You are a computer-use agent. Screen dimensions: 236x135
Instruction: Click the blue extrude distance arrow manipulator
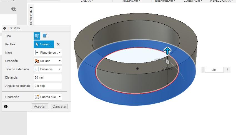coord(167,51)
